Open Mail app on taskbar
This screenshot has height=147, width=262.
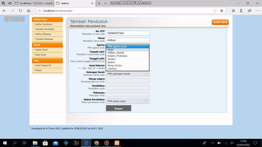click(x=56, y=143)
